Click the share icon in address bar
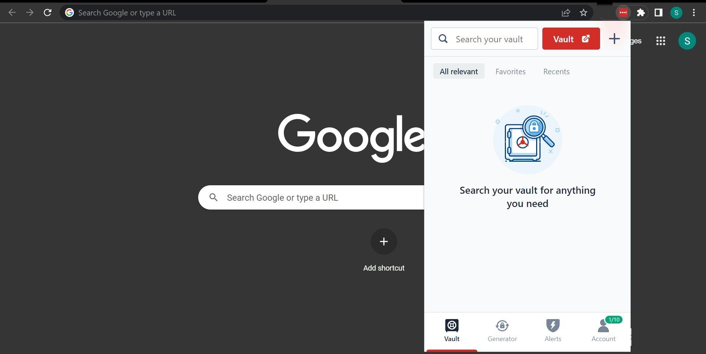706x354 pixels. [566, 12]
